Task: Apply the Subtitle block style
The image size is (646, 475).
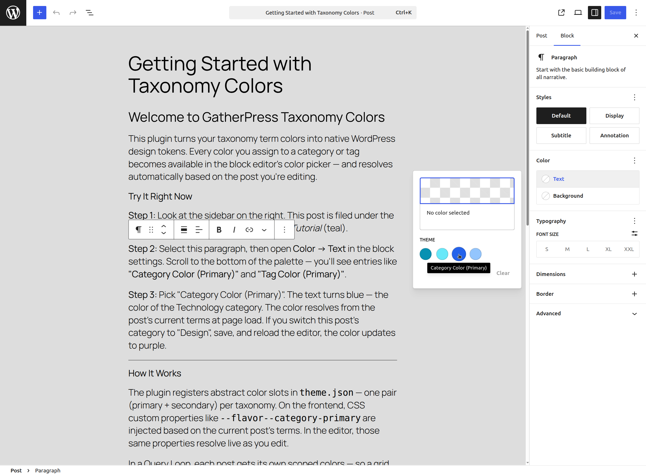Action: pyautogui.click(x=561, y=136)
